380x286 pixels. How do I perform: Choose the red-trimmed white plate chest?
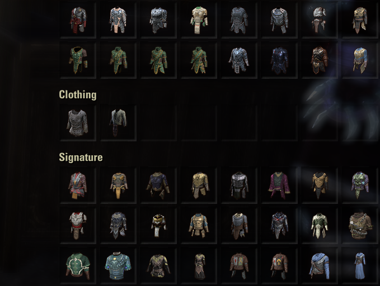tap(78, 226)
